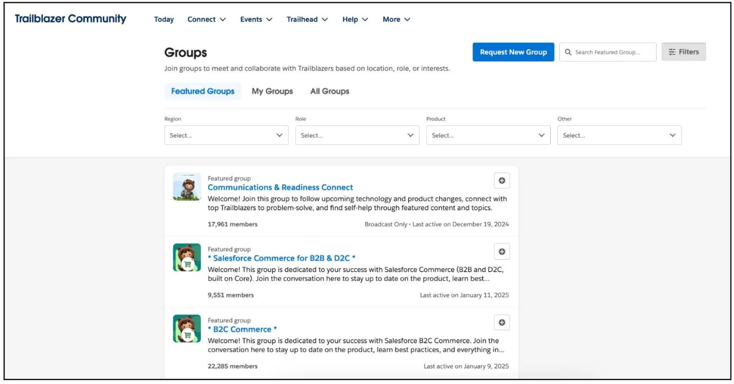Click plus icon for Salesforce Commerce for B2B & D2C
Screen dimensions: 734x384
click(502, 252)
